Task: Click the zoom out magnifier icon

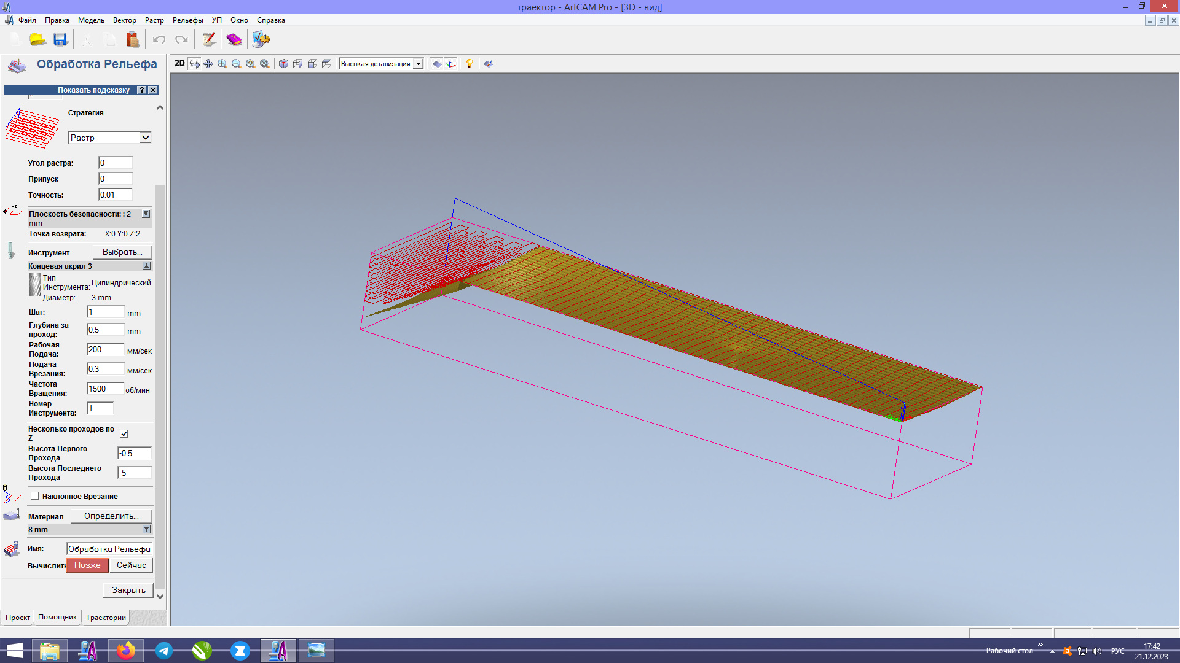Action: coord(237,64)
